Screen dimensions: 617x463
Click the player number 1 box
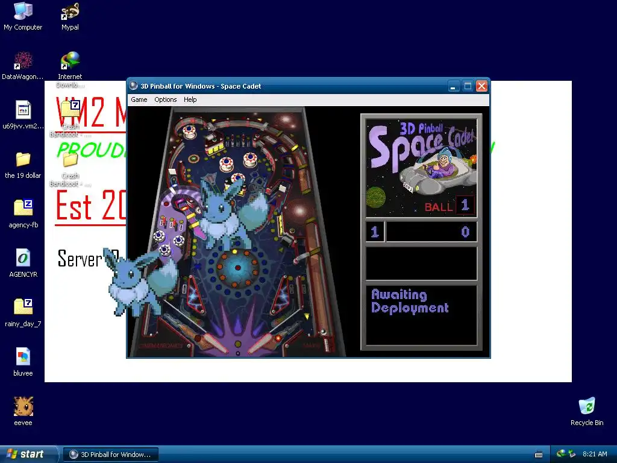[x=375, y=231]
